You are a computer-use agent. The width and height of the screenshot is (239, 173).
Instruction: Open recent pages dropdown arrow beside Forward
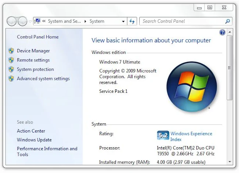[x=30, y=21]
